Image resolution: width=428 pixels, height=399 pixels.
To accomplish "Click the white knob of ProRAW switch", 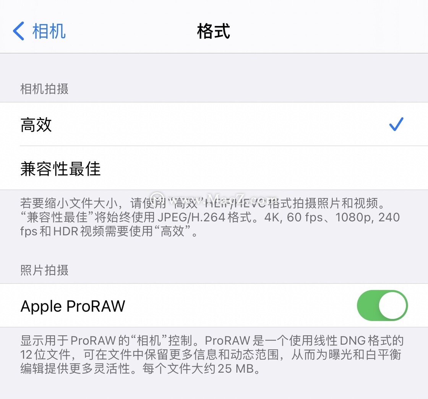I will [x=392, y=305].
